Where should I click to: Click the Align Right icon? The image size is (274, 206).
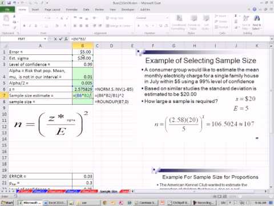87,26
